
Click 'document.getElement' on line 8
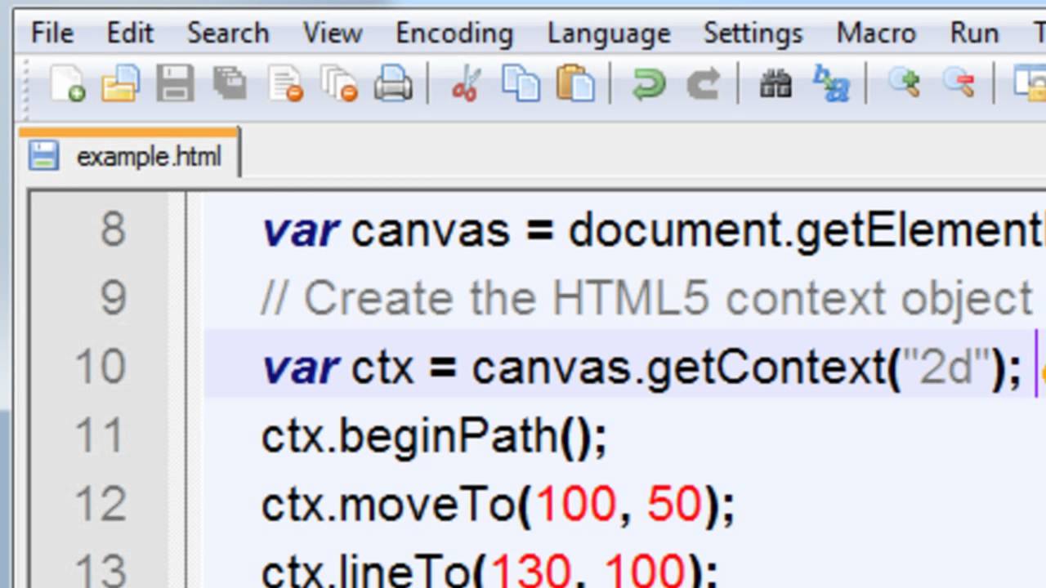click(807, 232)
